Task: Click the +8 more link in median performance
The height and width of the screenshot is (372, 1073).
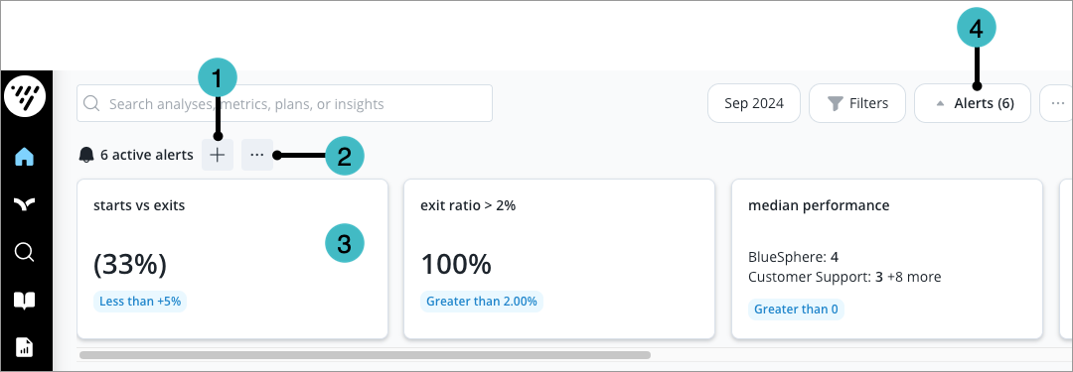Action: [914, 277]
